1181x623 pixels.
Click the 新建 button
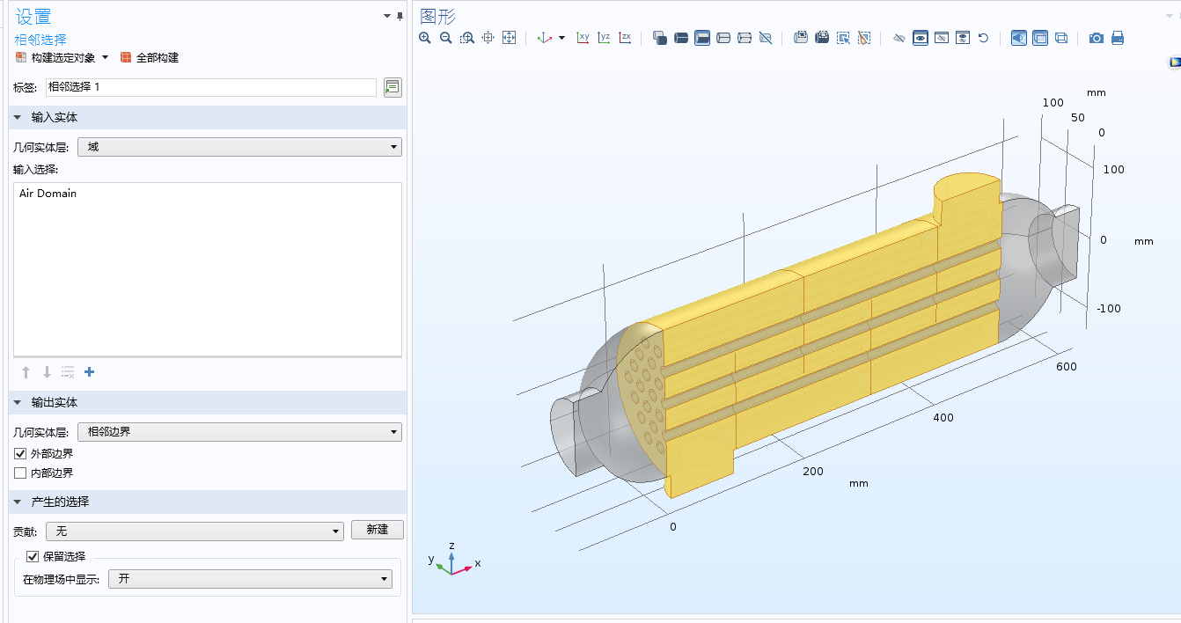pyautogui.click(x=378, y=530)
